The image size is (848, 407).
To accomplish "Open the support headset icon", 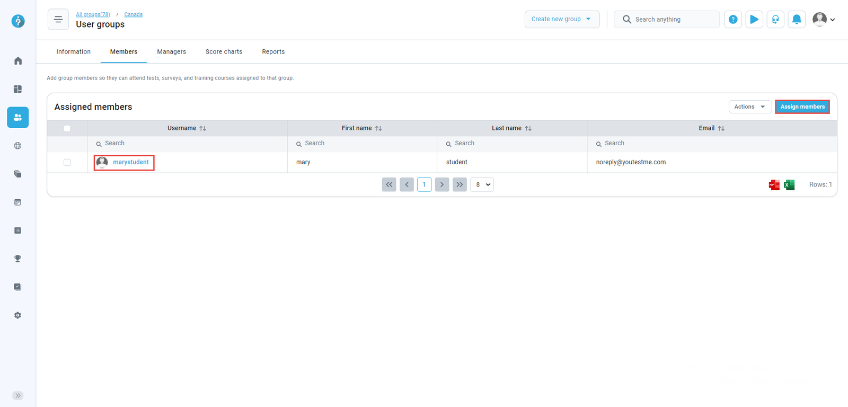I will (x=775, y=20).
